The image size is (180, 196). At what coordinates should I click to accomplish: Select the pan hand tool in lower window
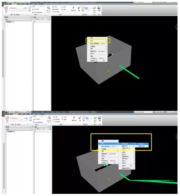tap(54, 117)
